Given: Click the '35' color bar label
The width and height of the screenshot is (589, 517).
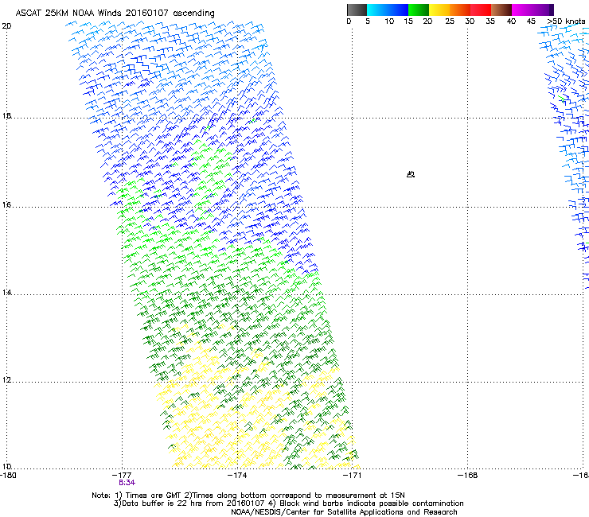Looking at the screenshot, I should coord(490,21).
